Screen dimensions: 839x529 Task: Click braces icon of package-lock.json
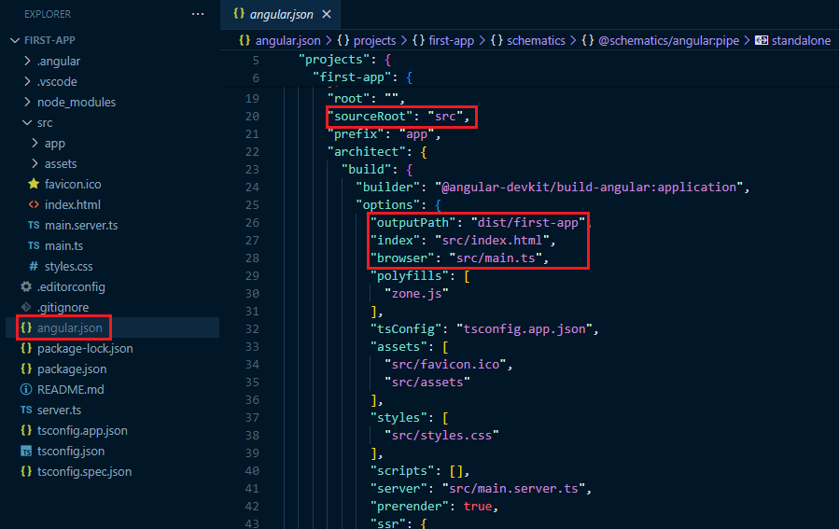[x=26, y=348]
